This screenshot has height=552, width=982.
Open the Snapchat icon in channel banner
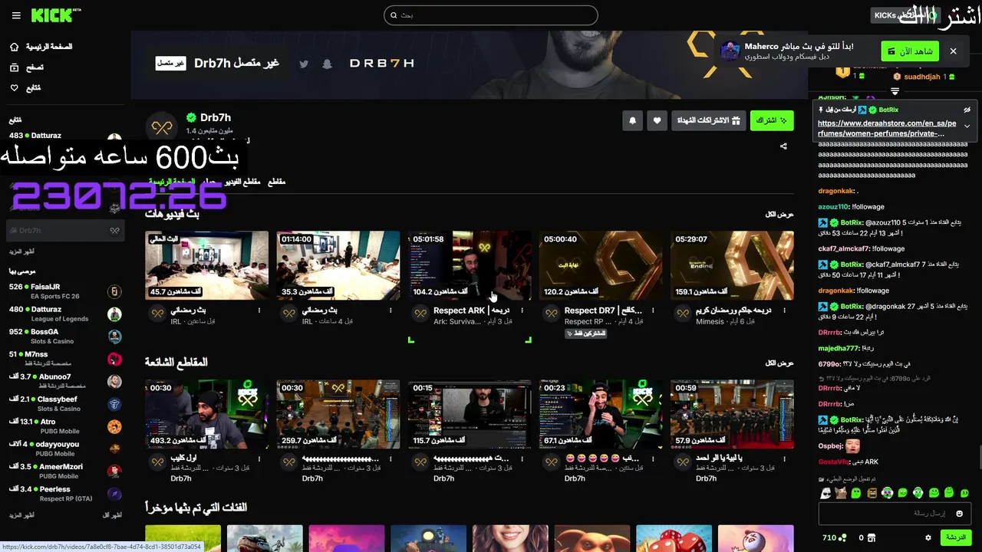pos(327,64)
